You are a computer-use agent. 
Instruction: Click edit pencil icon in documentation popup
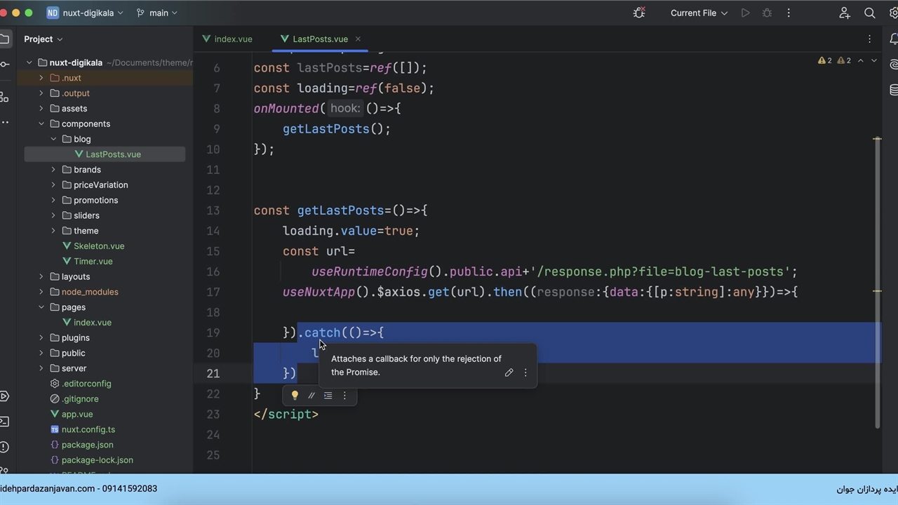coord(509,372)
